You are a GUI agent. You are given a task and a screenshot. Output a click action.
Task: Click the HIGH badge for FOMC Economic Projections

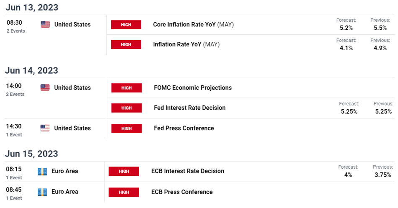click(x=127, y=88)
